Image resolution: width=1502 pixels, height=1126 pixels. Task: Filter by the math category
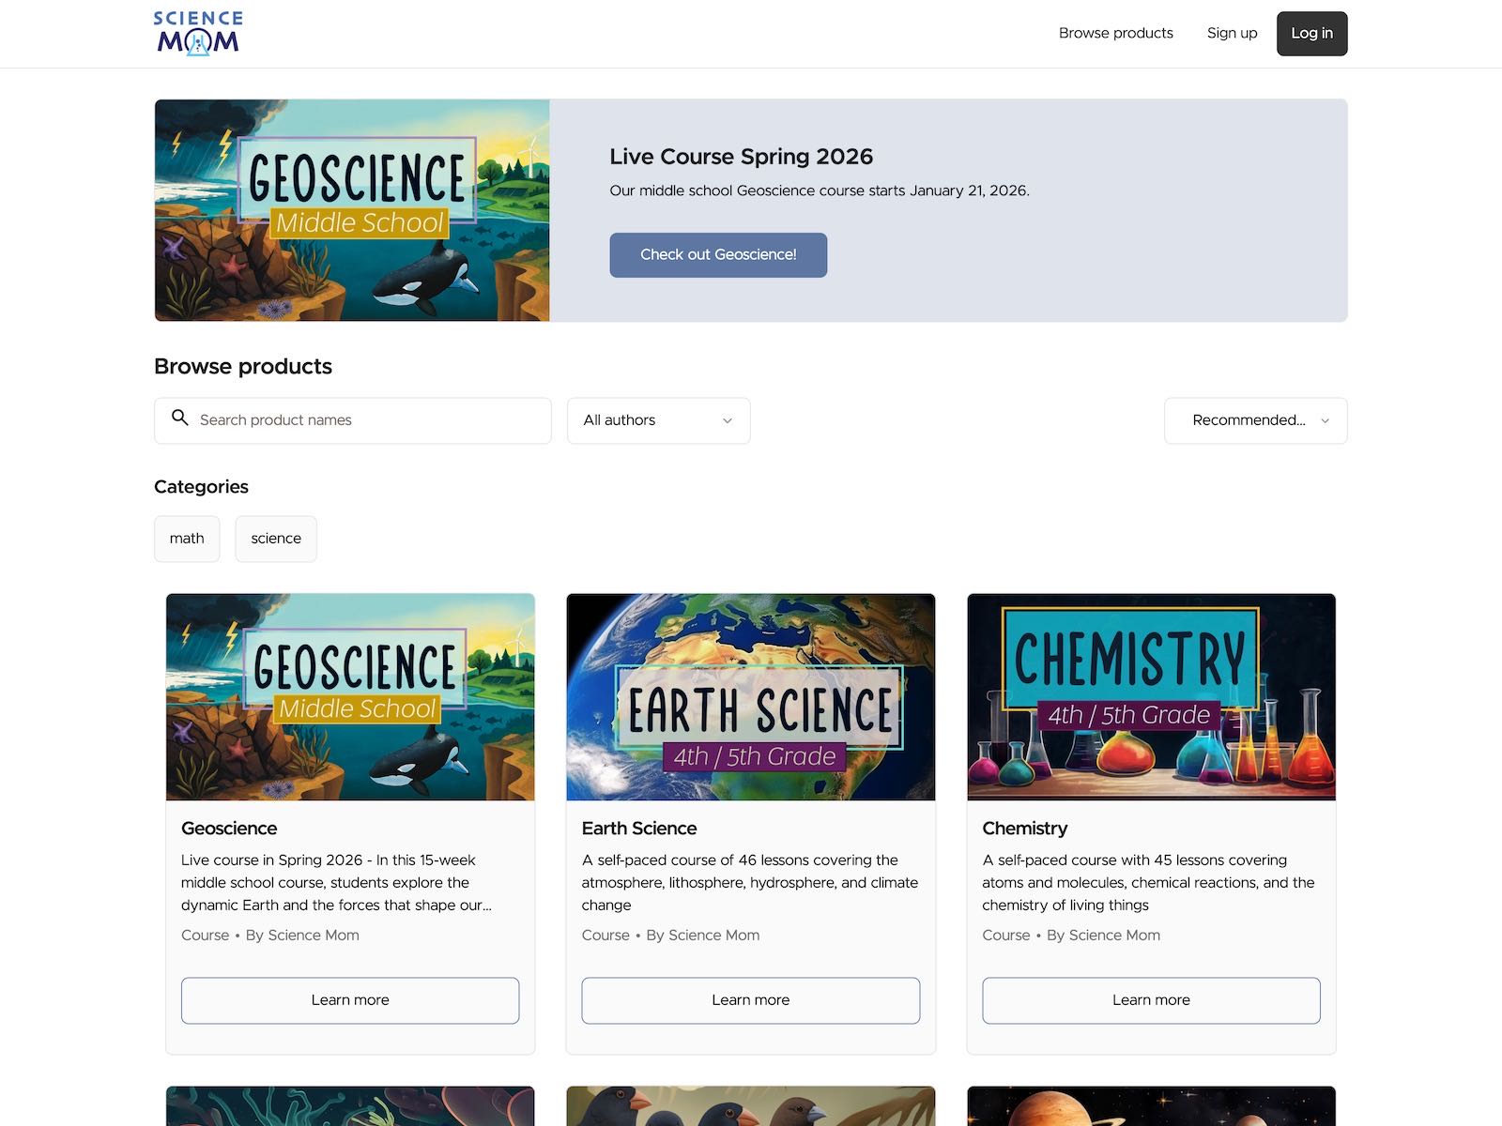(x=187, y=539)
